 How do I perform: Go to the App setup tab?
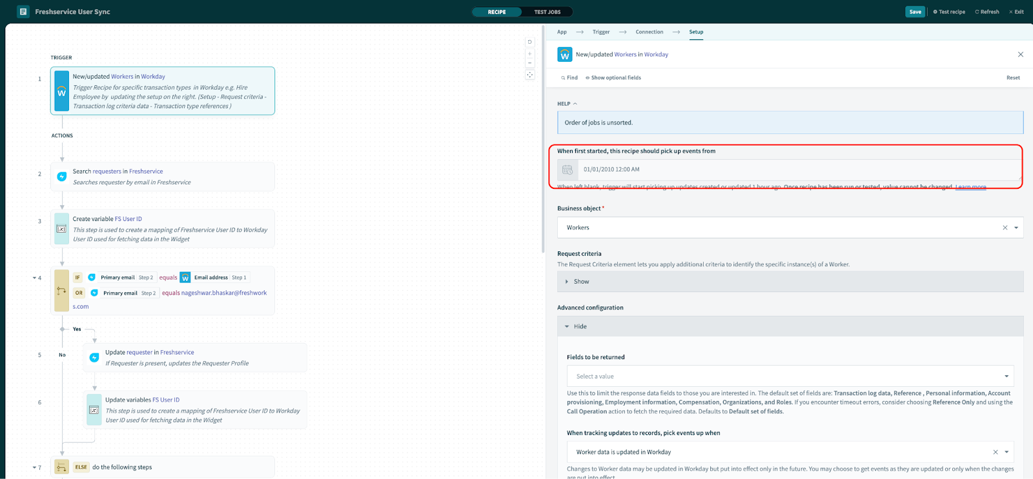(562, 32)
